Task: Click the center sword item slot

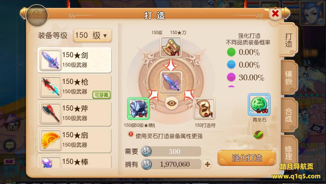Action: pos(171,82)
